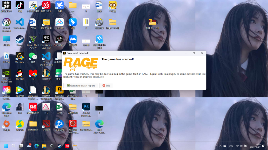Select the Call of Duty Ghosts skull icon
This screenshot has width=268, height=150.
6,7
